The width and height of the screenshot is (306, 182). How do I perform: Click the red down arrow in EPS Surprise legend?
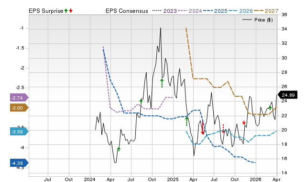pos(71,11)
